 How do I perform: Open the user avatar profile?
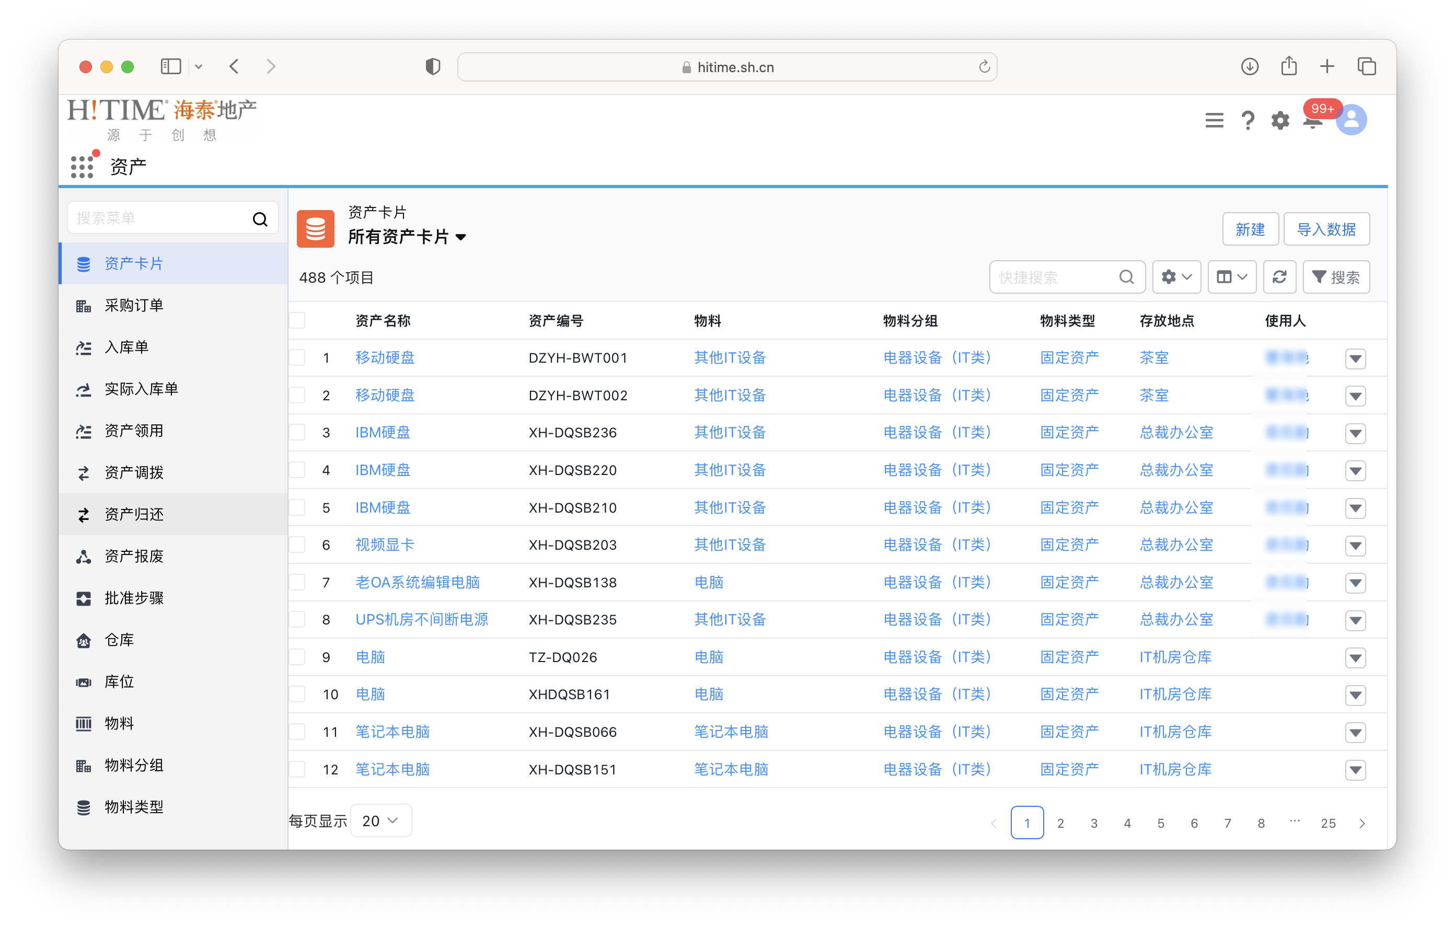[x=1351, y=120]
